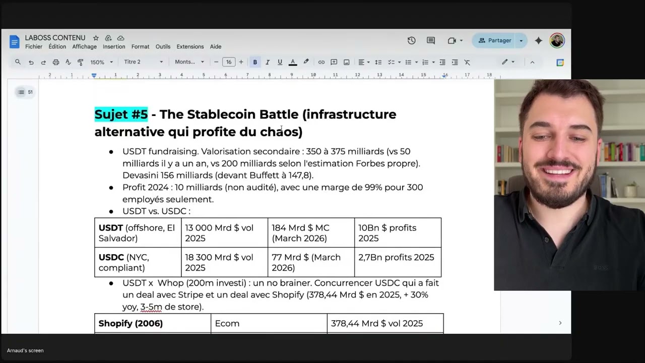645x363 pixels.
Task: Open the Titre 2 paragraph style dropdown
Action: [144, 62]
